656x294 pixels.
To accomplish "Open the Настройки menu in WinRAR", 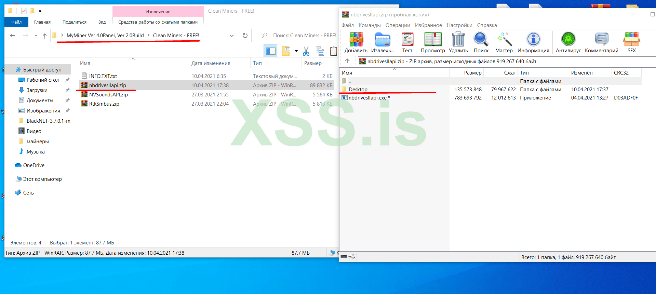I will [459, 25].
